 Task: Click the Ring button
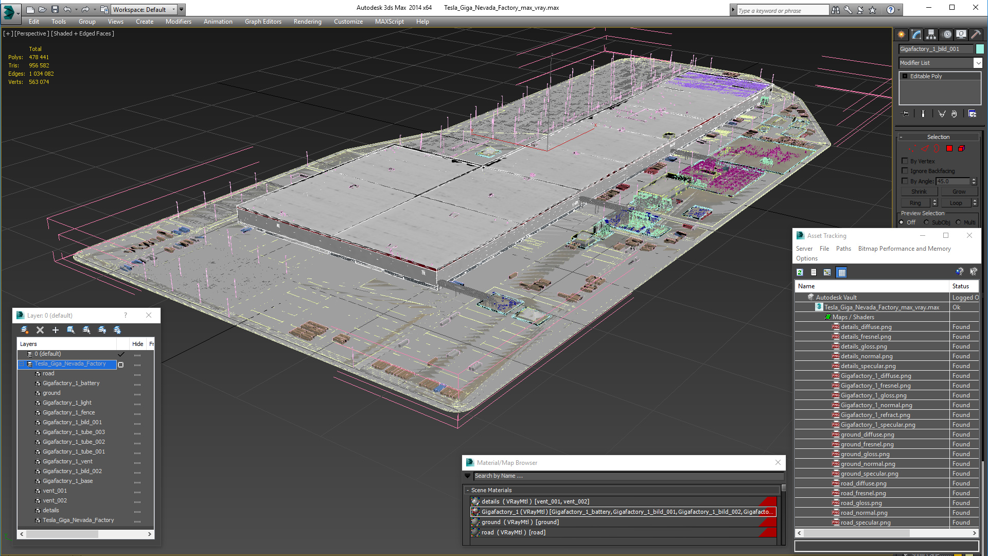[915, 203]
